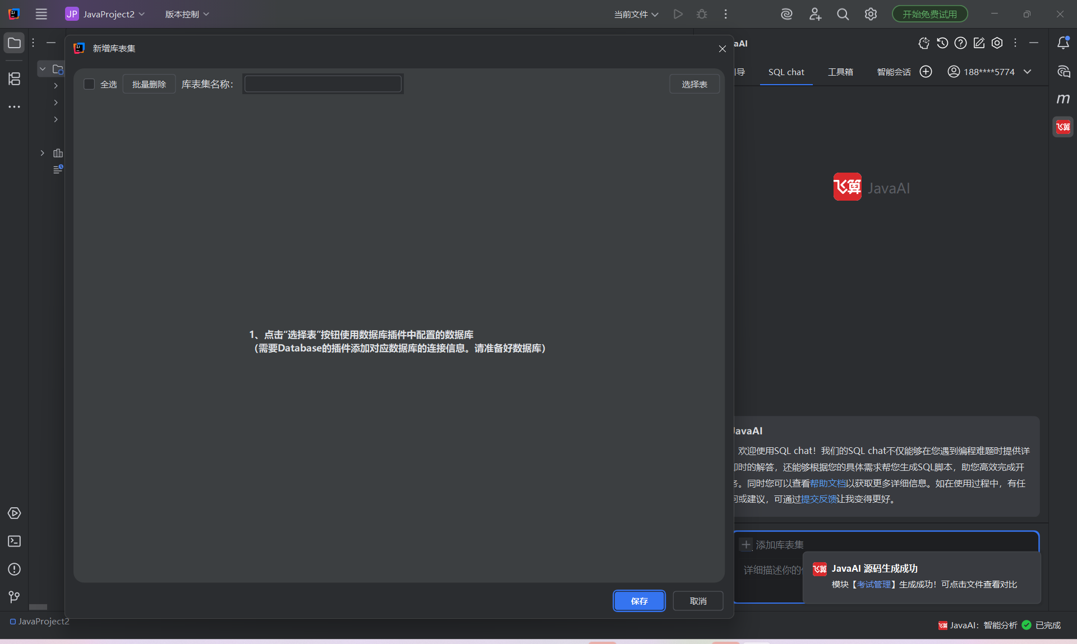Expand the 当前文件 run configuration dropdown
Screen dimensions: 1077x644
[x=636, y=15]
